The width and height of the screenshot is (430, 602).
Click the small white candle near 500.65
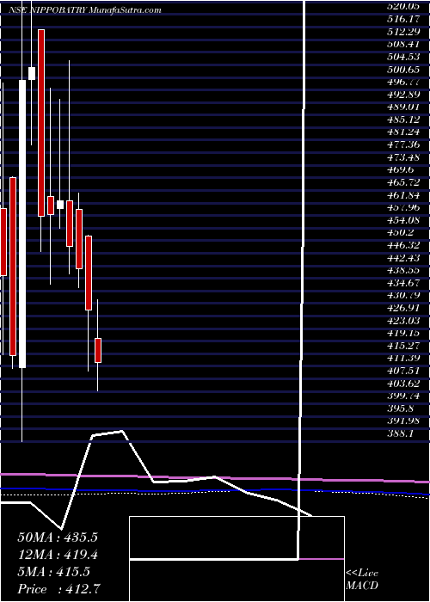[x=32, y=73]
